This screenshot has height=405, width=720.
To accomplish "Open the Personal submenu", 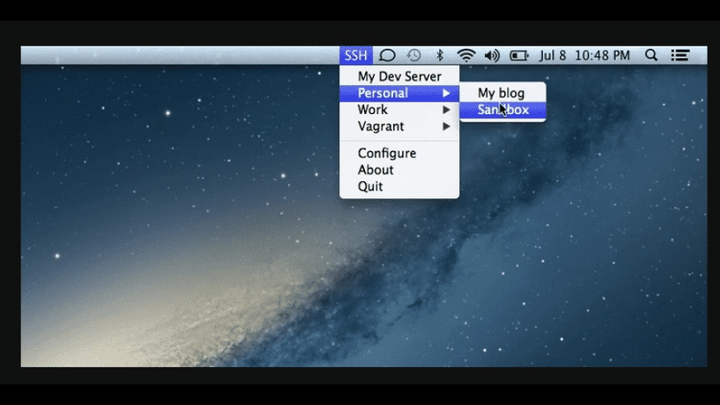I will coord(399,93).
